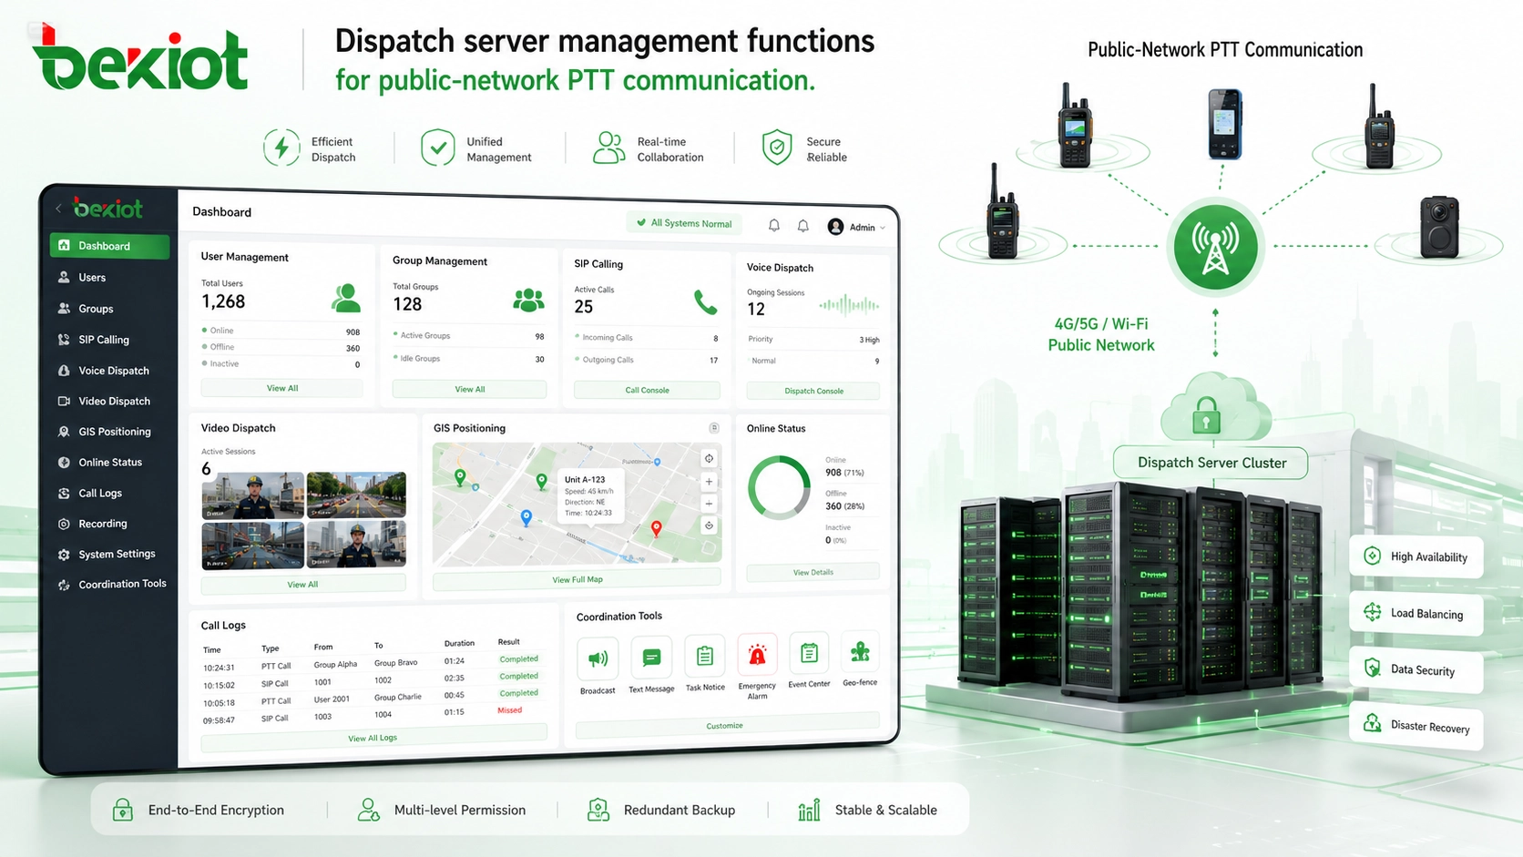Screen dimensions: 1523x857
Task: Open the Dispatch Console button
Action: click(813, 391)
